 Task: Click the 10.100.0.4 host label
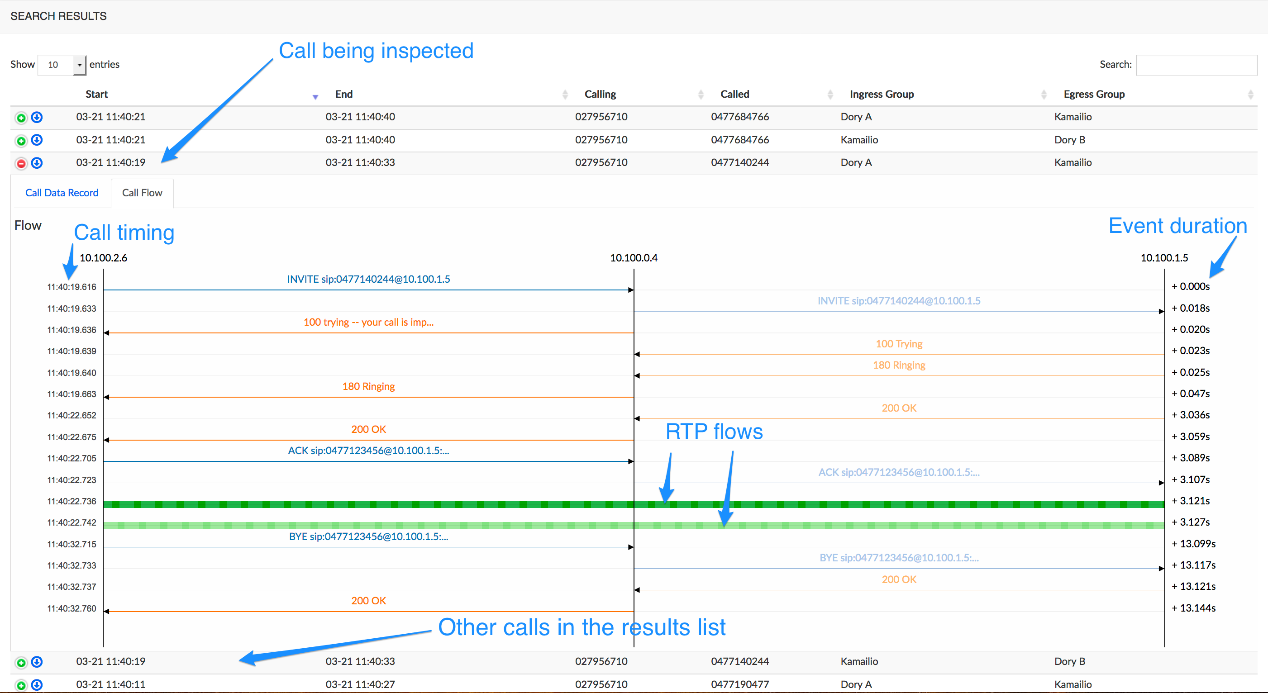tap(634, 258)
